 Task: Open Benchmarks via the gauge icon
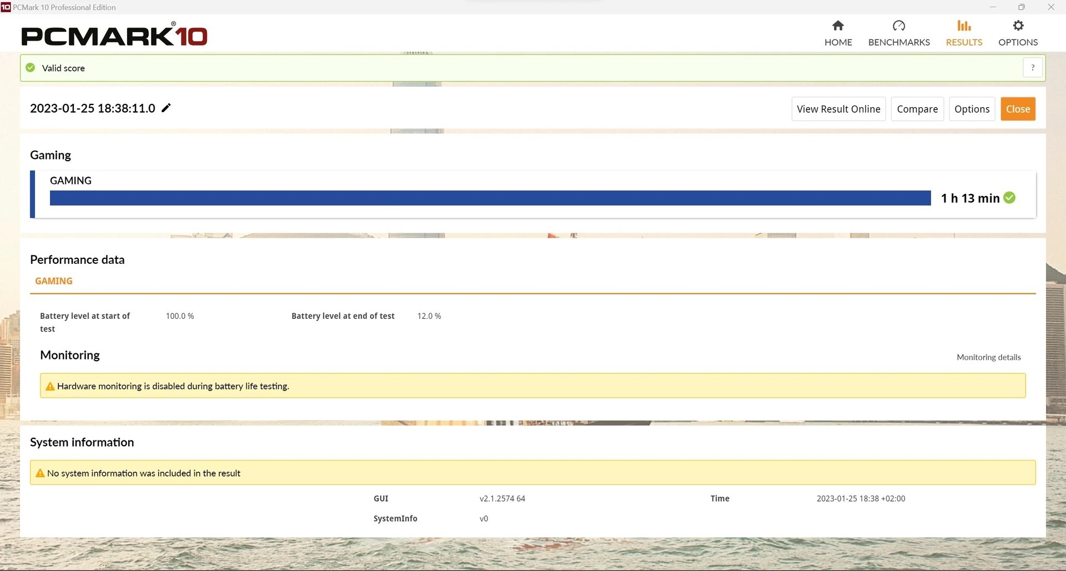898,26
